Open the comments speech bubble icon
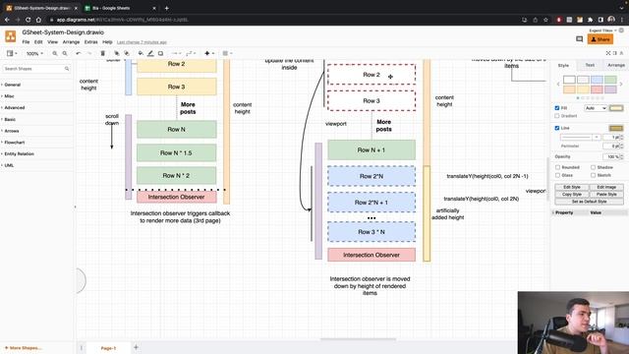The height and width of the screenshot is (354, 629). click(579, 39)
